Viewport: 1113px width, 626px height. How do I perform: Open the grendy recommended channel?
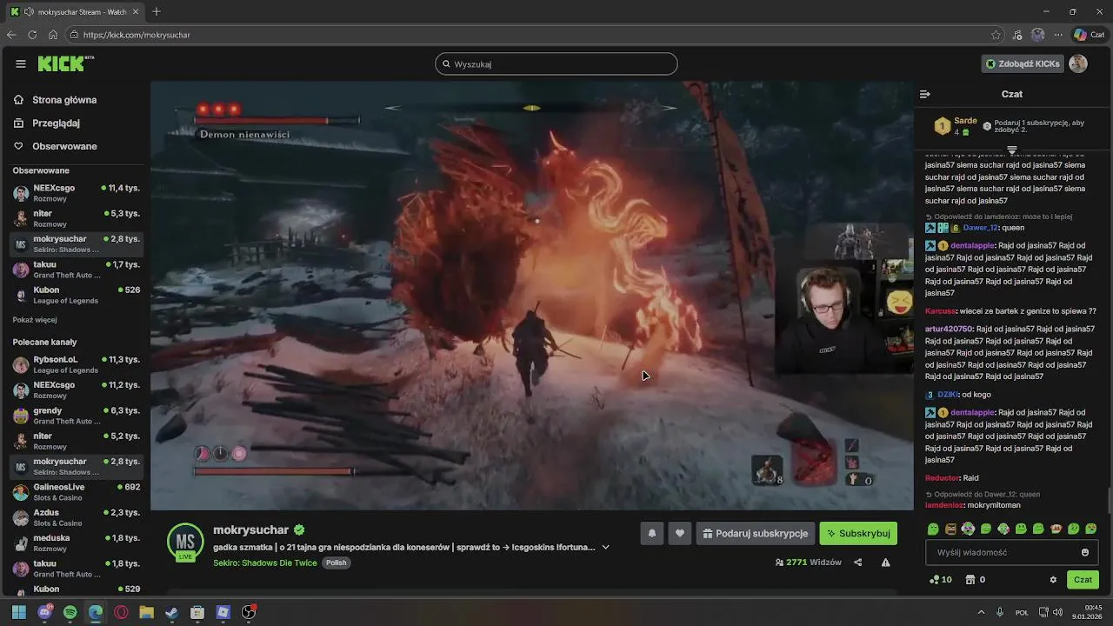click(x=77, y=416)
